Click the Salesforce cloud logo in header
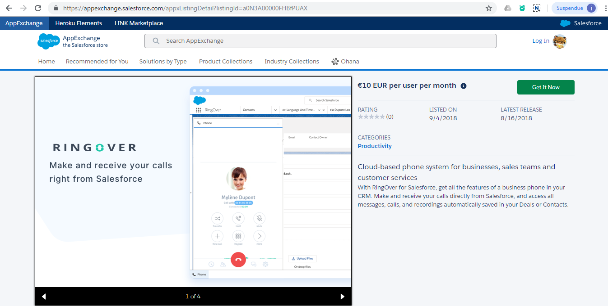This screenshot has width=608, height=306. coord(49,41)
